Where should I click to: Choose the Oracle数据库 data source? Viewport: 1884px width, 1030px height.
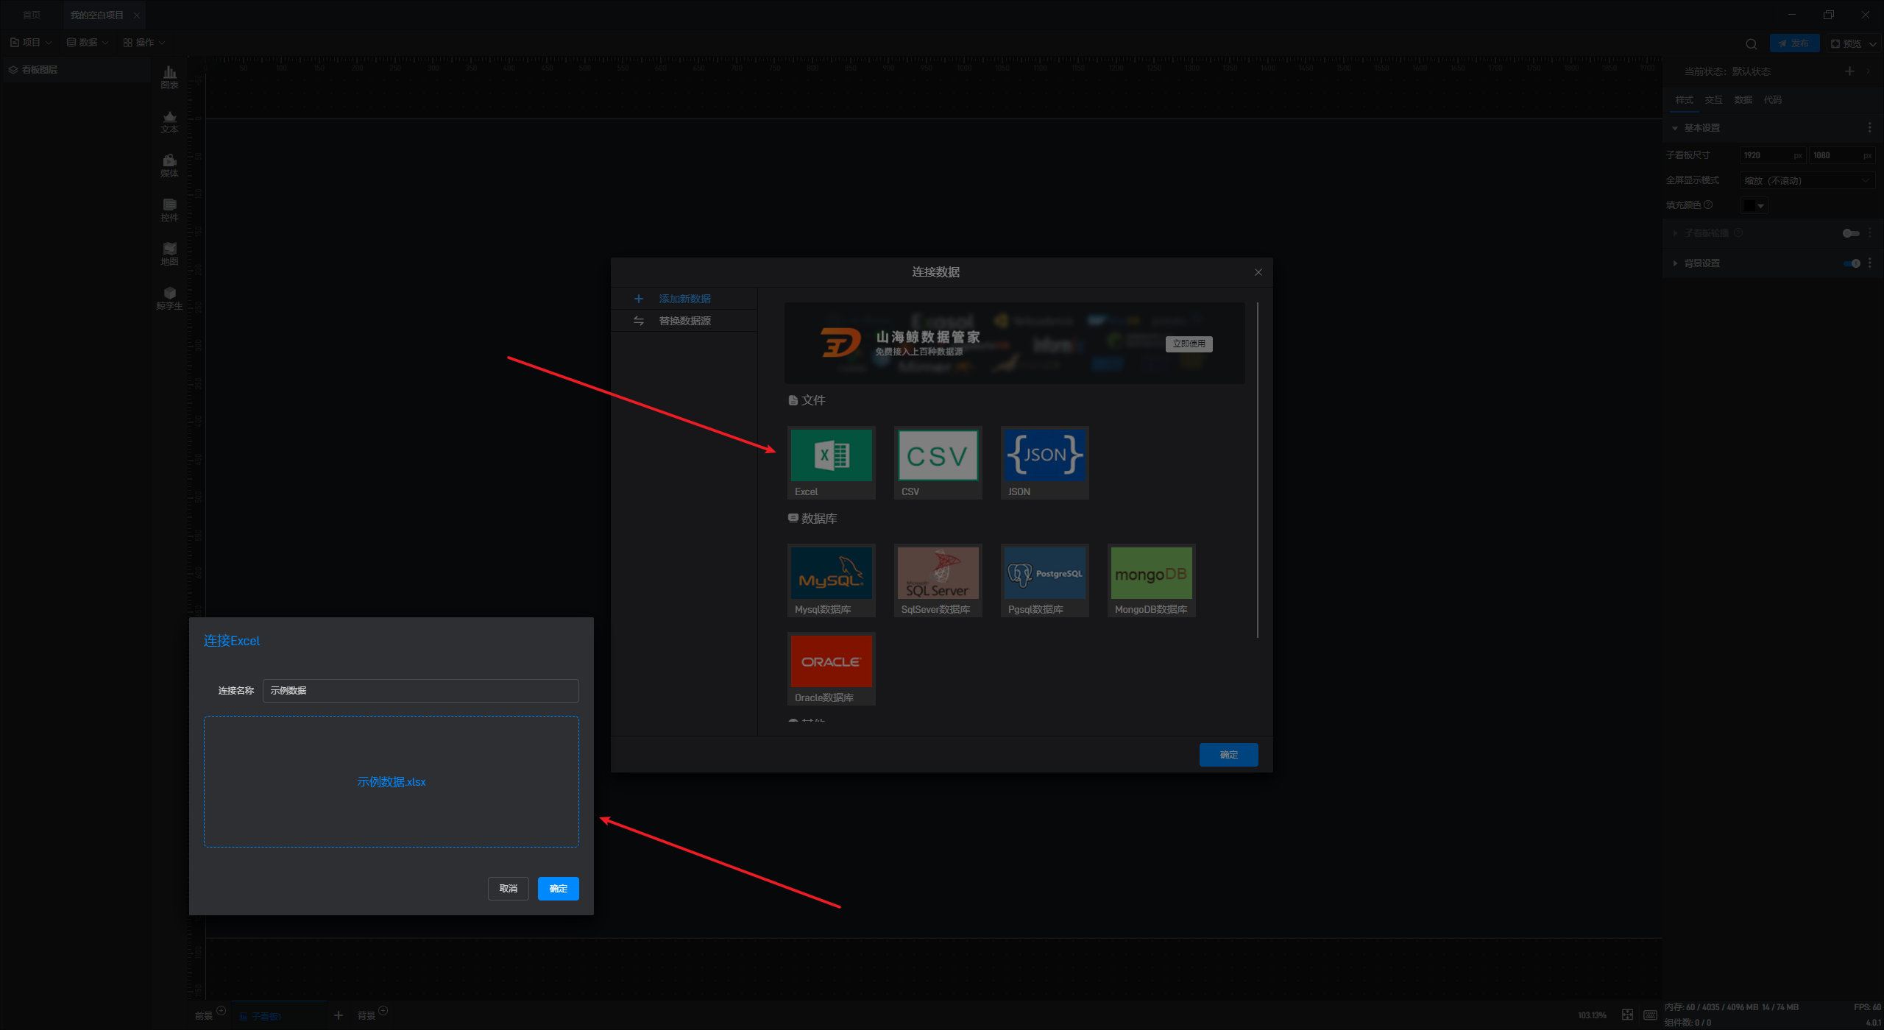831,669
